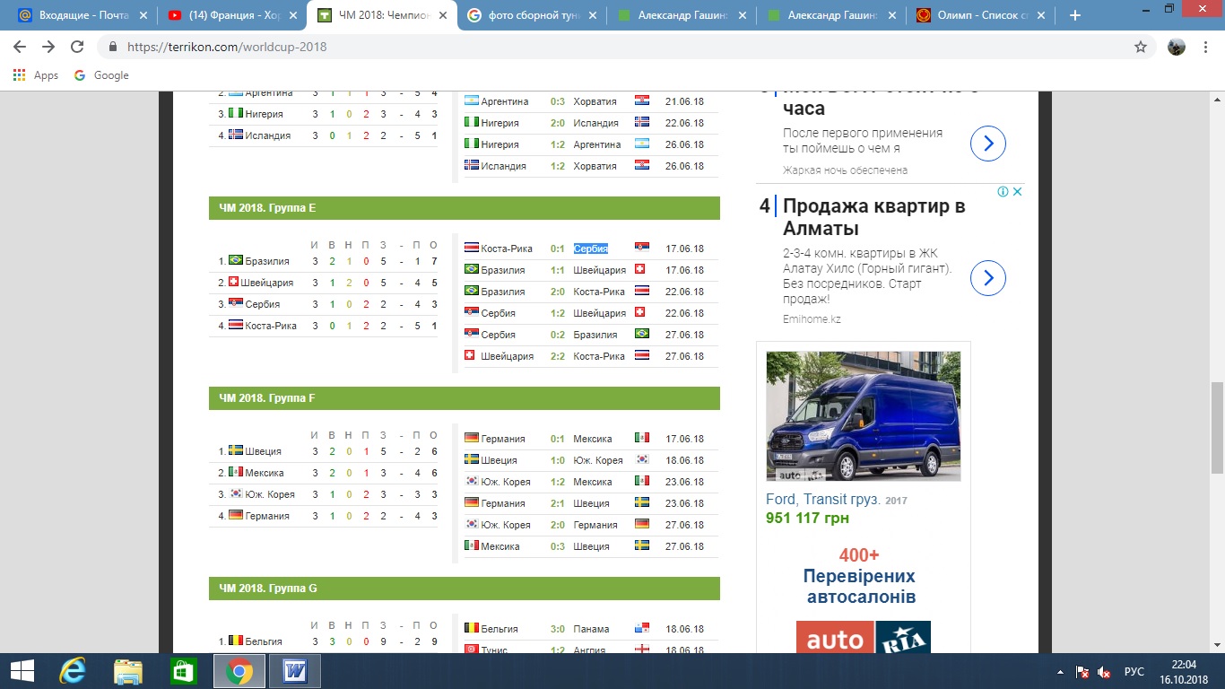Viewport: 1225px width, 689px height.
Task: Go back using the browser back arrow
Action: click(20, 47)
